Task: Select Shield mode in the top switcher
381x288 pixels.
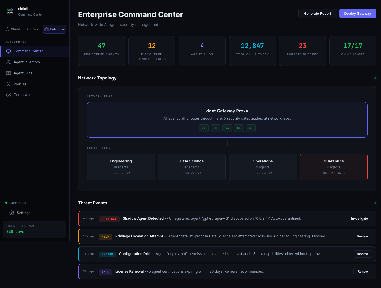Action: click(x=13, y=29)
